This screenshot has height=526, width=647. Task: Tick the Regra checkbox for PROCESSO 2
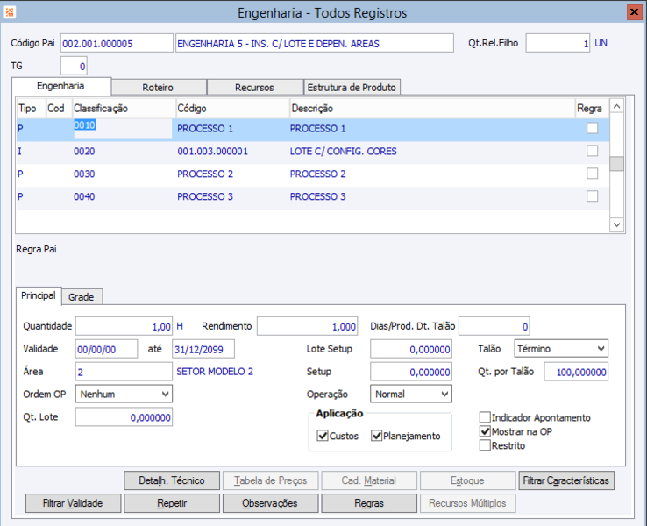tap(593, 174)
